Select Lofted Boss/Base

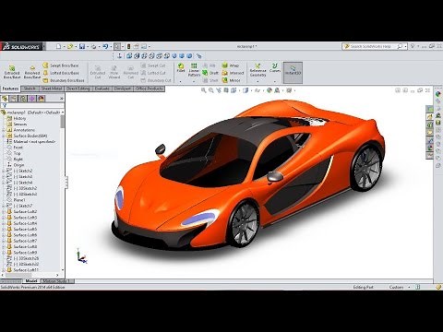pos(61,73)
